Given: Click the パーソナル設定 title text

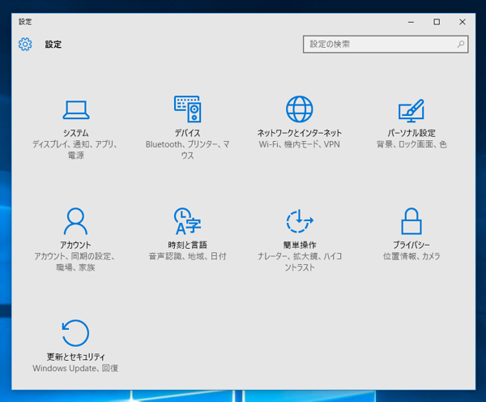Looking at the screenshot, I should click(x=411, y=133).
